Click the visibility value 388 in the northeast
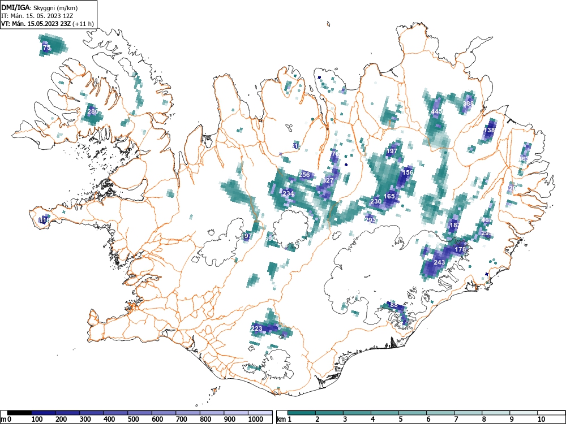Viewport: 566px width, 424px height. [x=468, y=103]
